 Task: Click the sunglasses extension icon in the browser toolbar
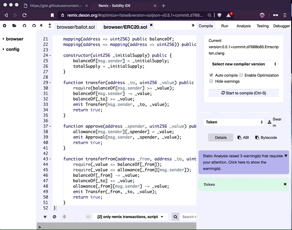pos(276,15)
